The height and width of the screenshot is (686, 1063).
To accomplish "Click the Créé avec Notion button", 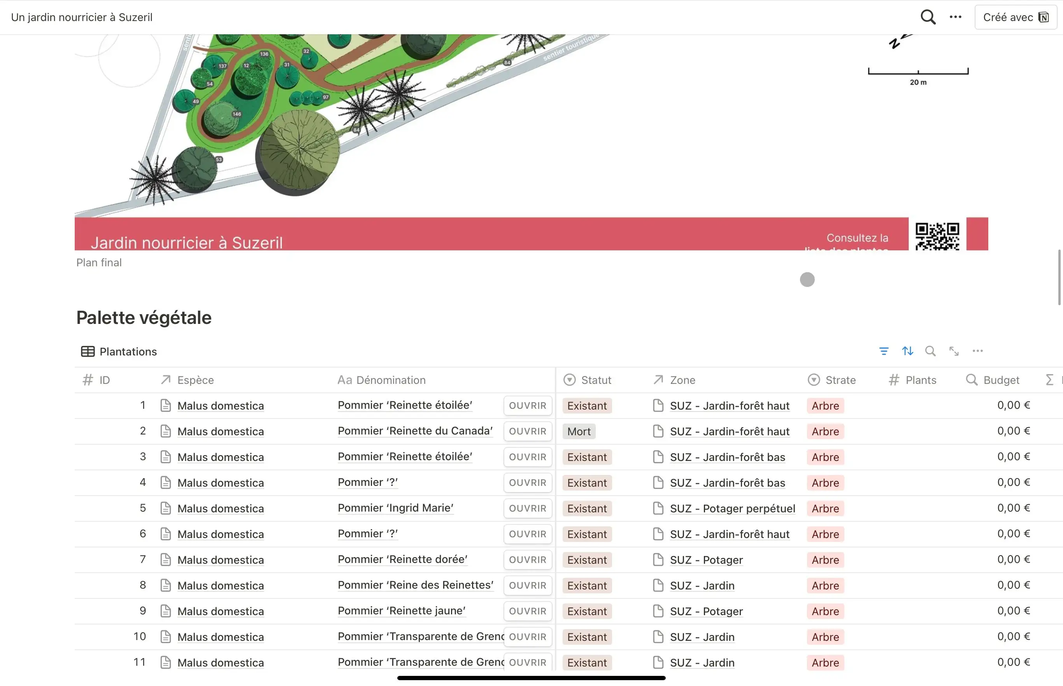I will pyautogui.click(x=1016, y=17).
